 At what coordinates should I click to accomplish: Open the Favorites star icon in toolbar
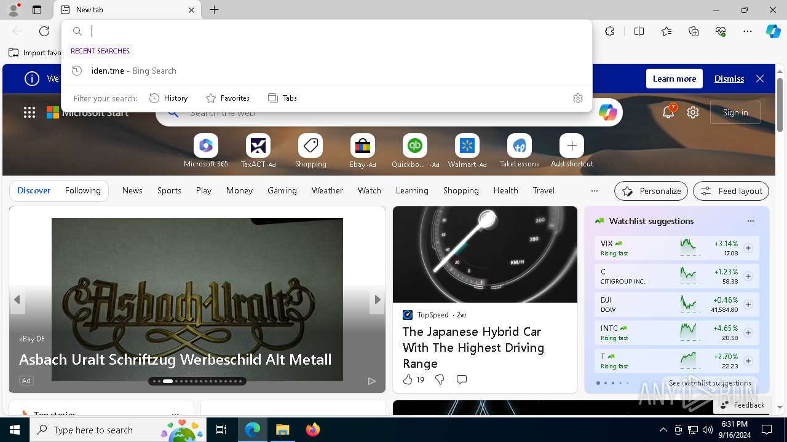click(x=666, y=31)
